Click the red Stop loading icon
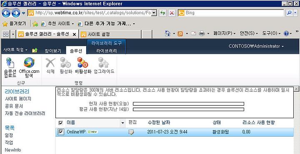Image resolution: width=300 pixels, height=154 pixels. (x=172, y=13)
